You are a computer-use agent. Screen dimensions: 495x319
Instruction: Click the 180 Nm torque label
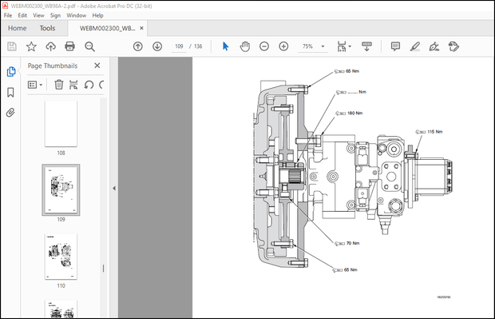(x=354, y=114)
